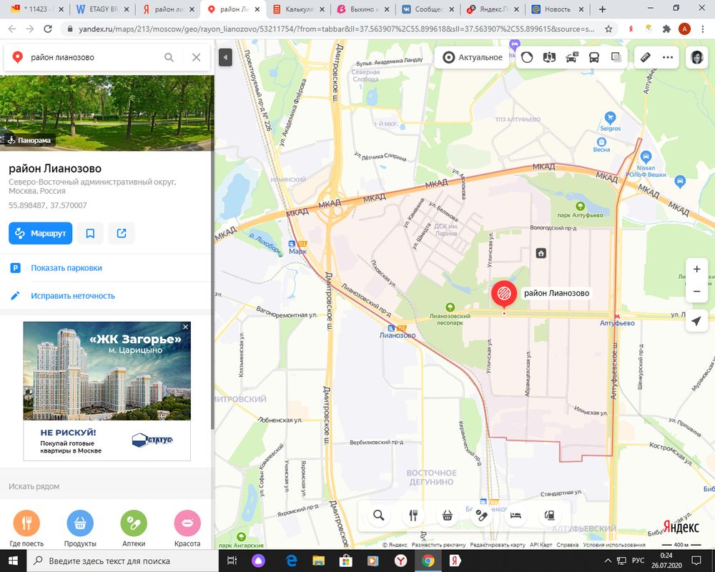Bookmark район Лианозово place
Screen dimensions: 715x572
click(90, 233)
